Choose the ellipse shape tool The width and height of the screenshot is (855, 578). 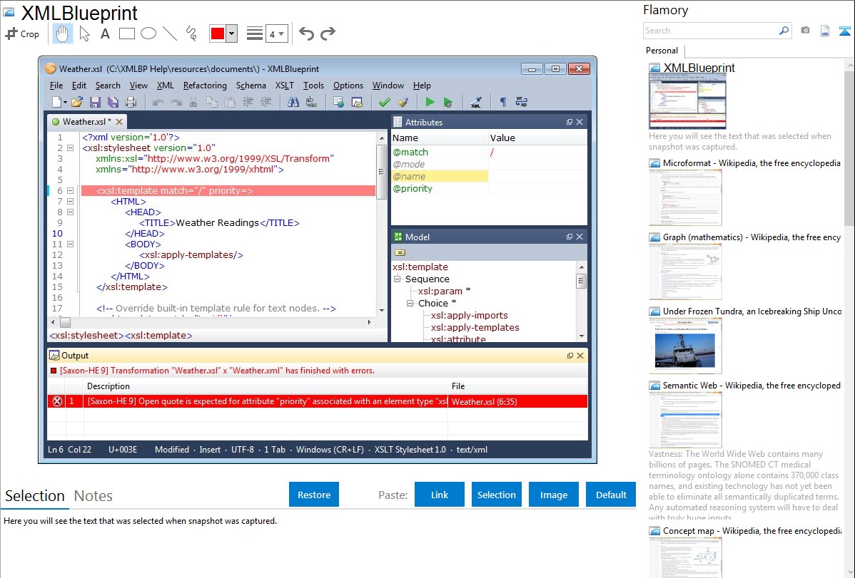148,33
